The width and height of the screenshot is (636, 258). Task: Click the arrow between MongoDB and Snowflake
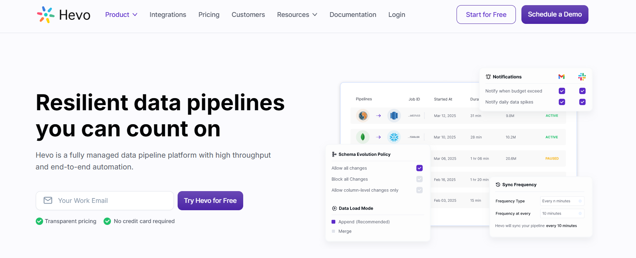click(378, 137)
